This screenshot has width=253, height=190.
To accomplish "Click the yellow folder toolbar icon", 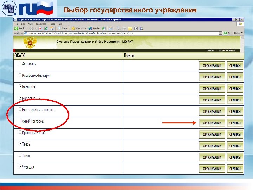I will coord(130,28).
